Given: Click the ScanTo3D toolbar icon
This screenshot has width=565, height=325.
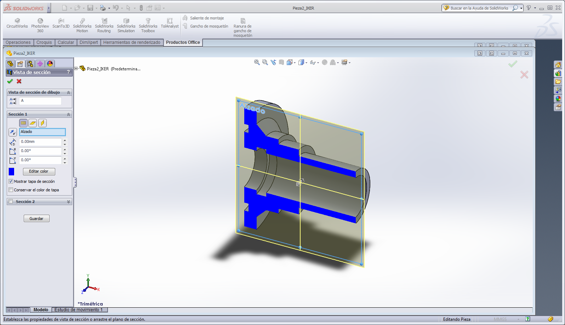Looking at the screenshot, I should coord(61,21).
